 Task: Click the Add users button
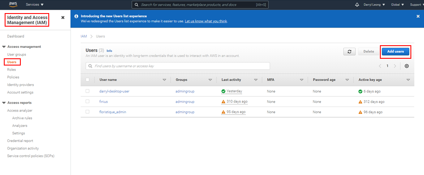[x=395, y=52]
